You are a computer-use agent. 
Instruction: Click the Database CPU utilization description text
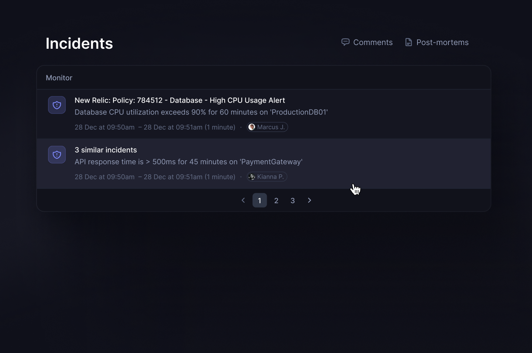point(201,112)
